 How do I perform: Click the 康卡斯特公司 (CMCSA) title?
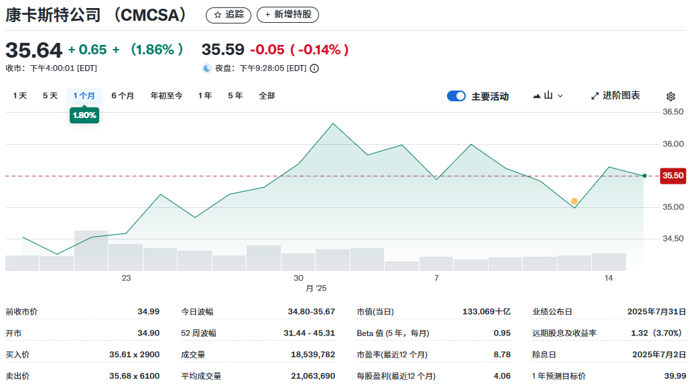(97, 15)
